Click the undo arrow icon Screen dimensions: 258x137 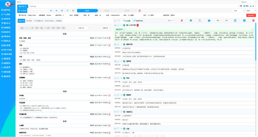(218, 21)
